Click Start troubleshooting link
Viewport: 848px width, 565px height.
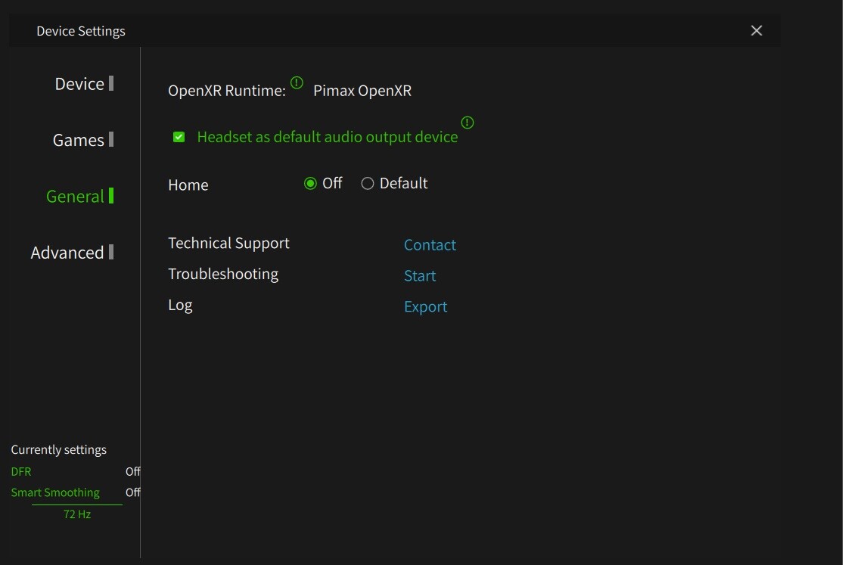tap(420, 276)
